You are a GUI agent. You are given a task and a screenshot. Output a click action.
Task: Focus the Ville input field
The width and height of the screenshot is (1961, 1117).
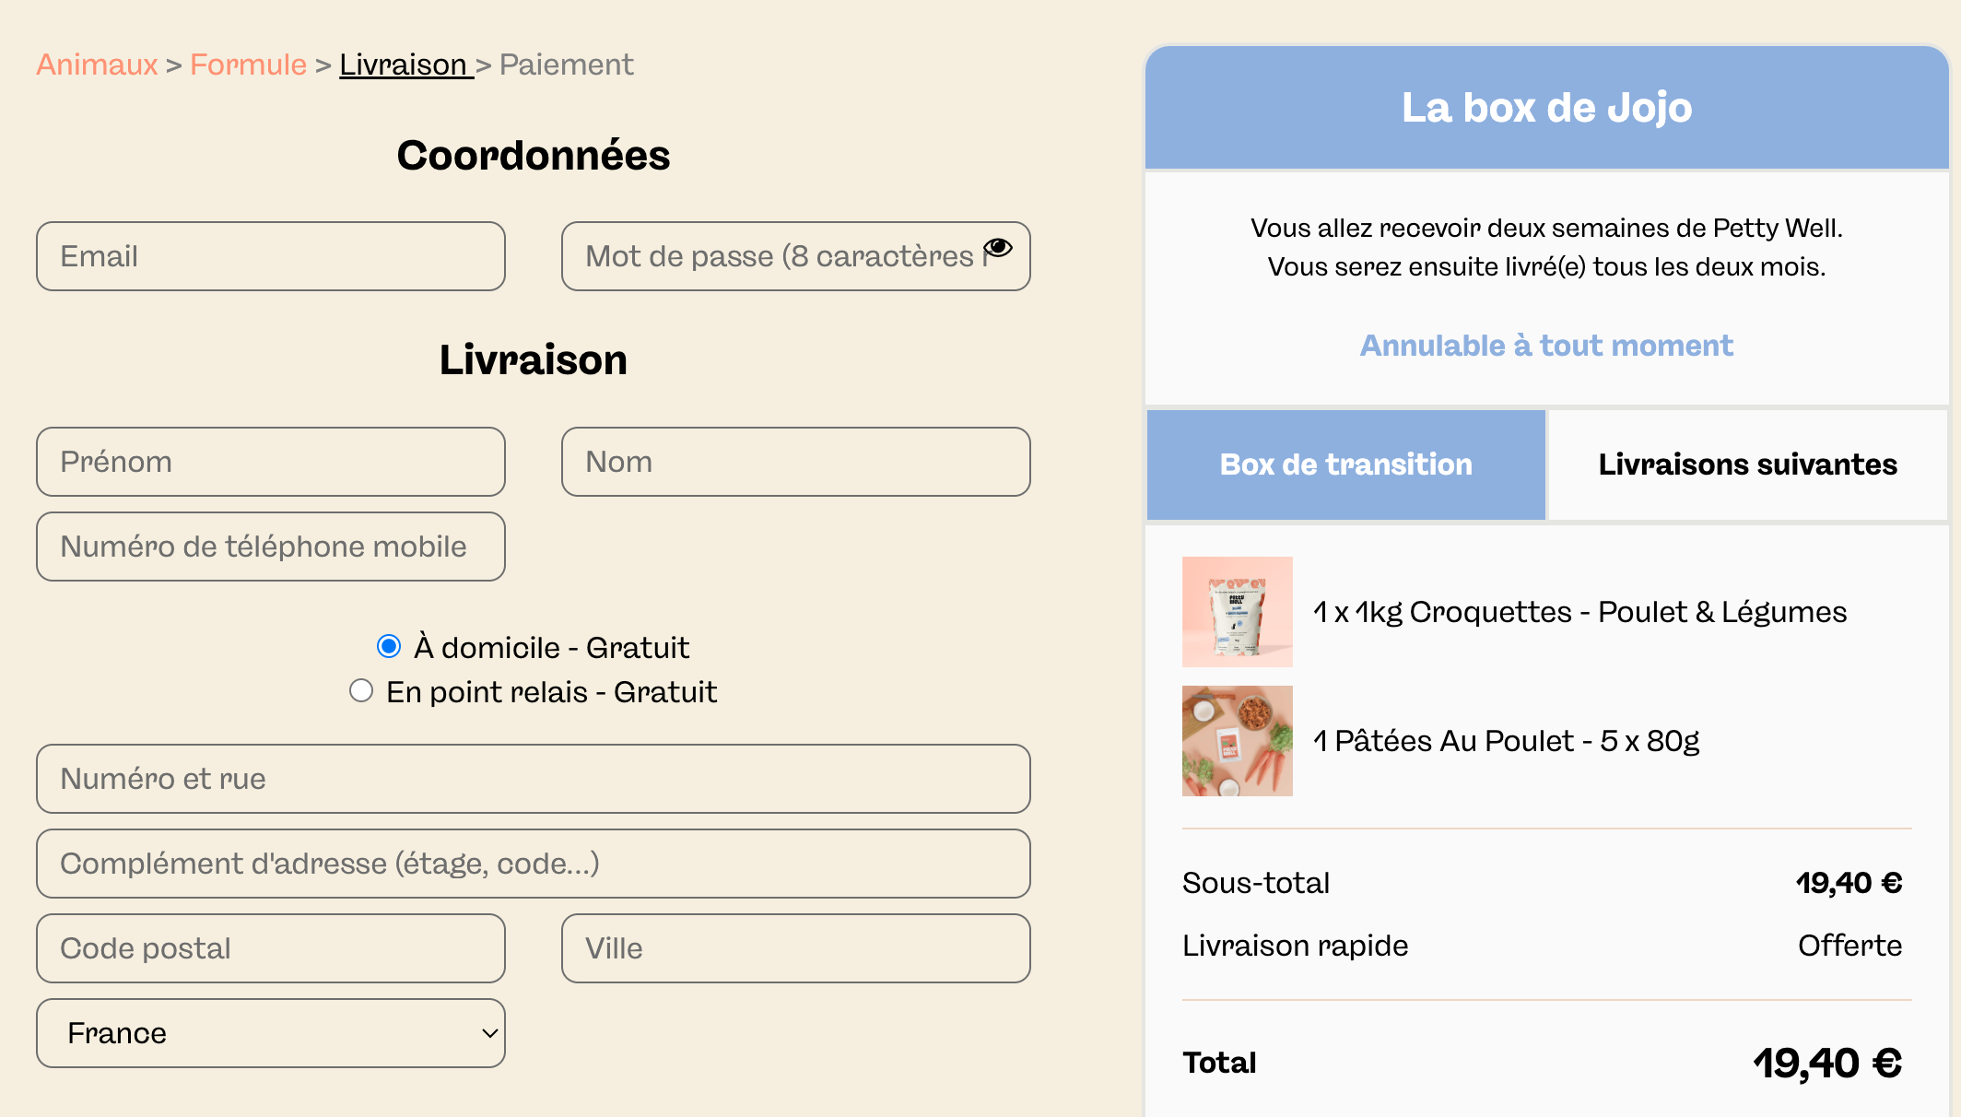click(796, 948)
